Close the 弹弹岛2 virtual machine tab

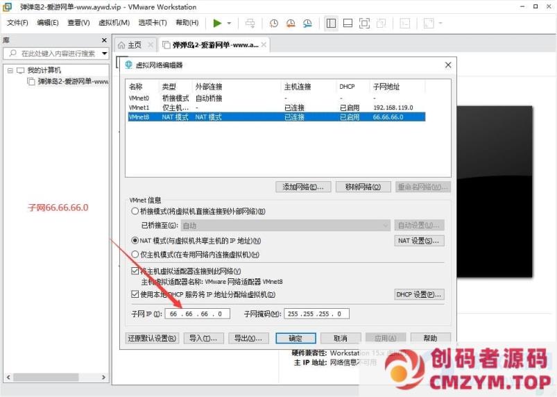[x=264, y=45]
